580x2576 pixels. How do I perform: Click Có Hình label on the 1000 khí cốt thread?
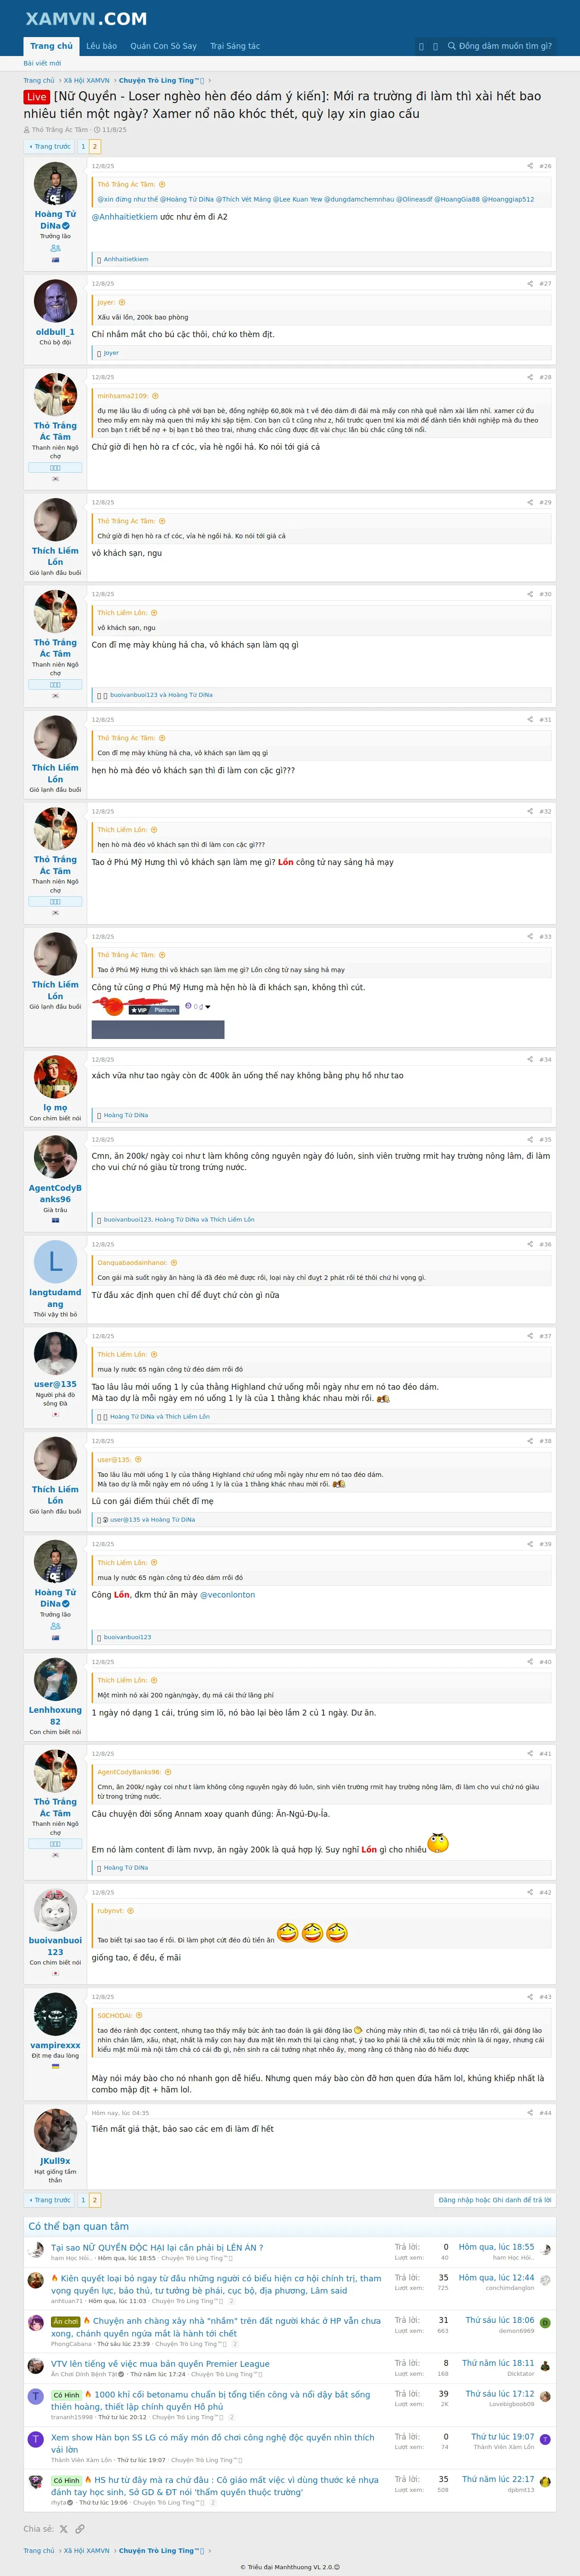(66, 2395)
